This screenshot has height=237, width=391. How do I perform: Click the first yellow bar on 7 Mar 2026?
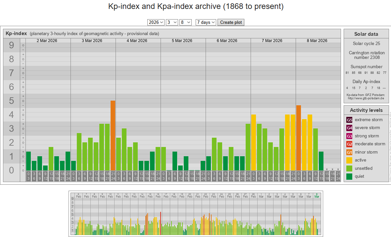point(254,142)
